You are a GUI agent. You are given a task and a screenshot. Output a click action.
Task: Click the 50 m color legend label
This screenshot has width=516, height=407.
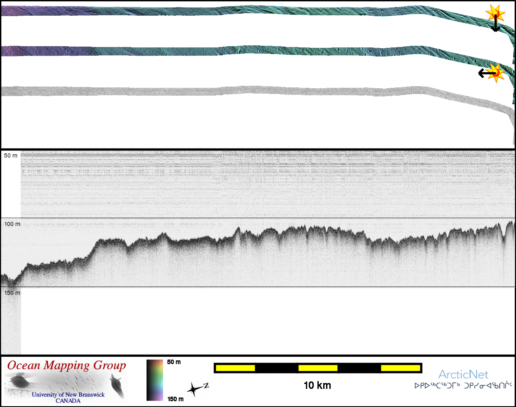174,362
